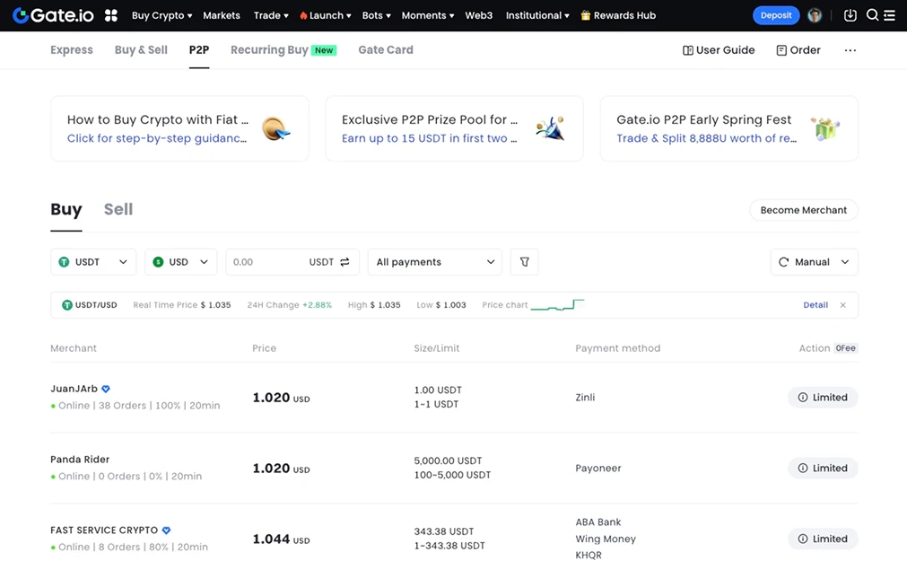Expand the USDT crypto dropdown
The height and width of the screenshot is (561, 907).
click(x=93, y=261)
